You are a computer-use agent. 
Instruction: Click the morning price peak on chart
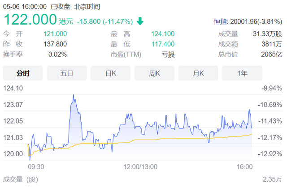coord(74,95)
